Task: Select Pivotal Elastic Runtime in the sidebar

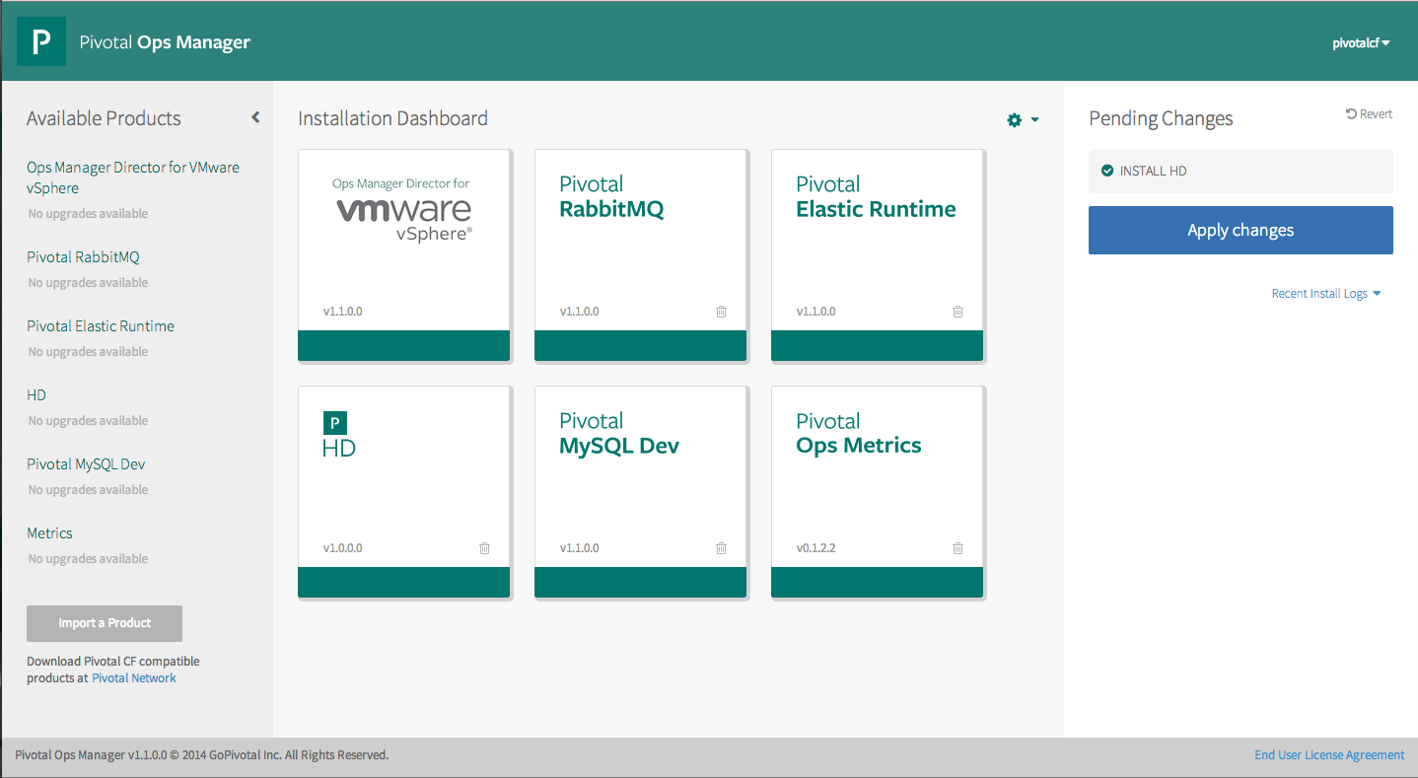Action: tap(101, 325)
